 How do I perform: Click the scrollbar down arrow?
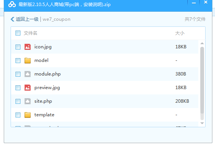click(x=202, y=123)
